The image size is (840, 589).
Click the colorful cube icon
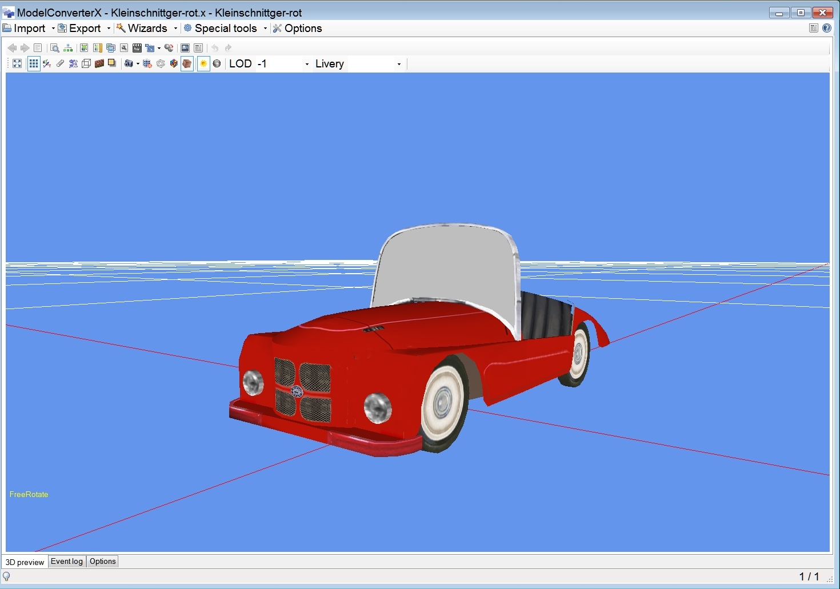click(174, 64)
